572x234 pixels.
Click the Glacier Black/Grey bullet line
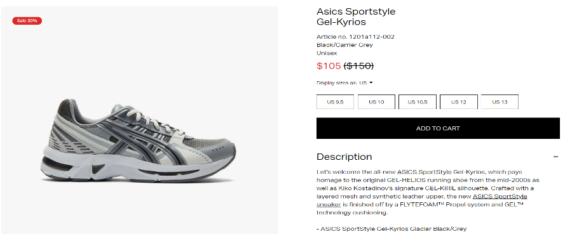[391, 229]
